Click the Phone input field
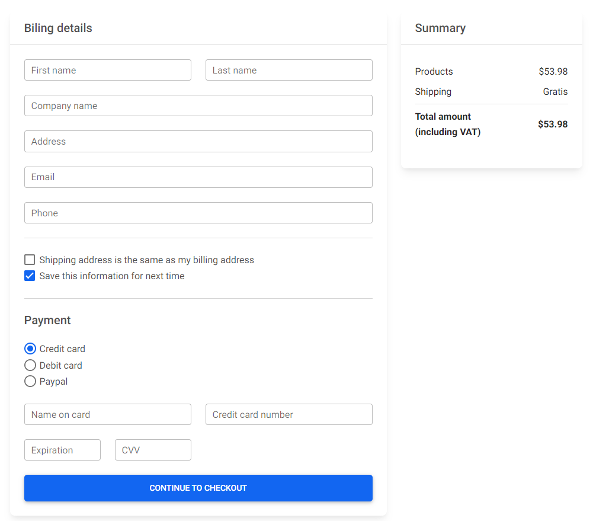The width and height of the screenshot is (593, 521). pos(198,213)
